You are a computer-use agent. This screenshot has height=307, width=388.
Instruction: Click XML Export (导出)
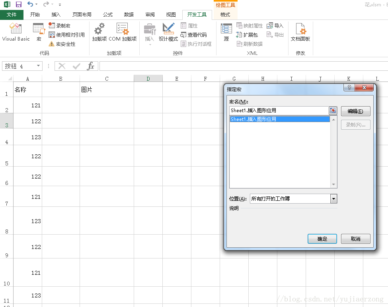pos(275,35)
